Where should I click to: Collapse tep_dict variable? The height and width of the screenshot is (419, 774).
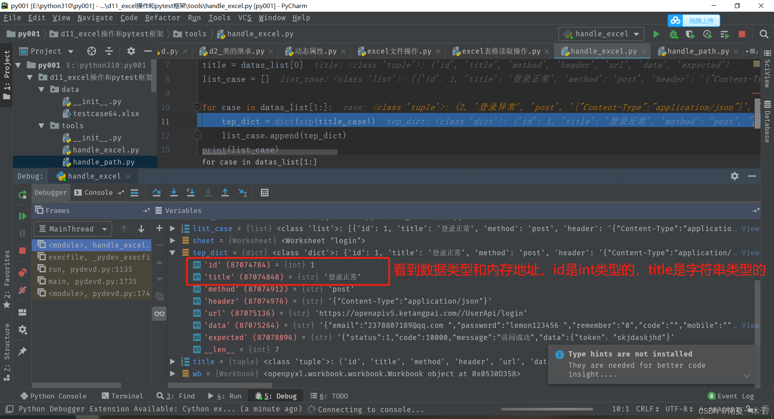pyautogui.click(x=173, y=253)
